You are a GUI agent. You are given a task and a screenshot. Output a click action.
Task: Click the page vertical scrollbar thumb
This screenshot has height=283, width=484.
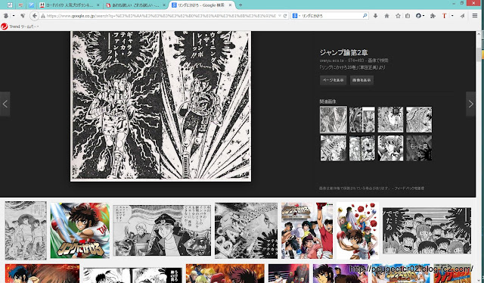479,54
